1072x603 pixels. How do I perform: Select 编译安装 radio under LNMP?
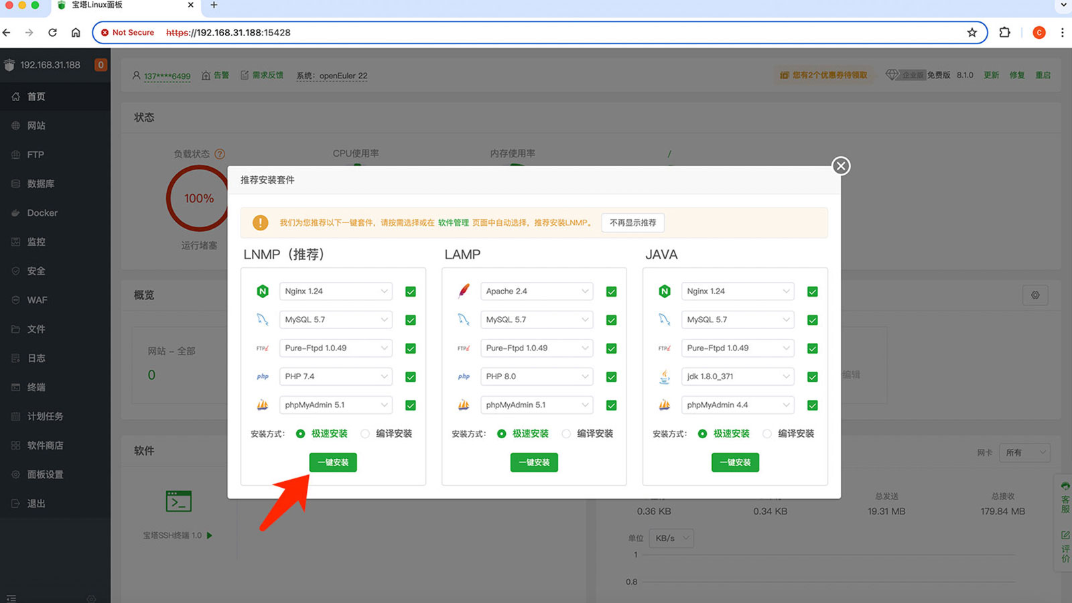365,433
